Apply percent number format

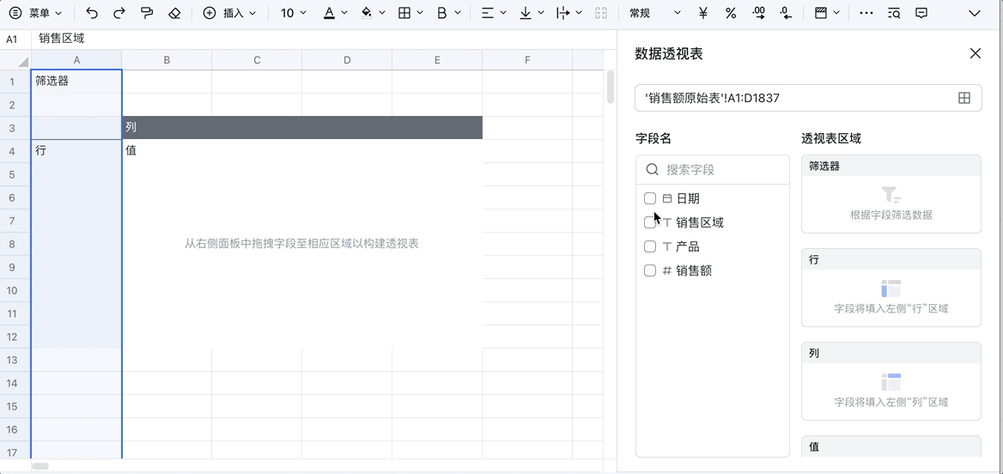(731, 13)
